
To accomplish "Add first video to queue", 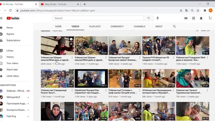I will [71, 44].
